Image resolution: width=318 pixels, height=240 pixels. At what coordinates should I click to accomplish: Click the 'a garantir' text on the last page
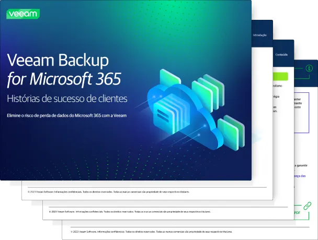pyautogui.click(x=301, y=165)
